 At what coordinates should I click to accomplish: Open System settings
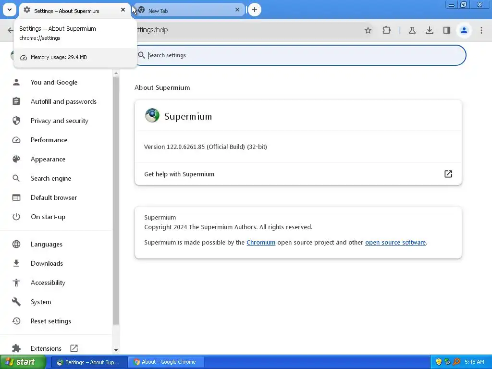(x=41, y=302)
